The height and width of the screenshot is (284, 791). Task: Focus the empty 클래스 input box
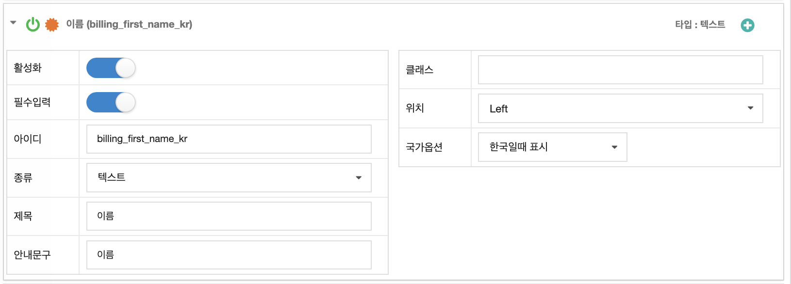[621, 70]
